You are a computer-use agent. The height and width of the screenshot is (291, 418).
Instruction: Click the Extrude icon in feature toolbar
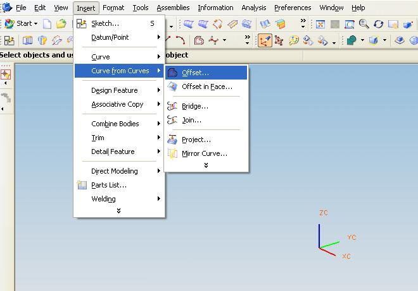pyautogui.click(x=27, y=40)
